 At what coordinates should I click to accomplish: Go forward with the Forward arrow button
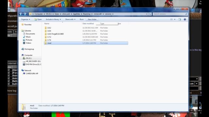pyautogui.click(x=25, y=14)
